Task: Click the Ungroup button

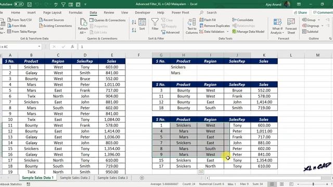Action: point(311,25)
